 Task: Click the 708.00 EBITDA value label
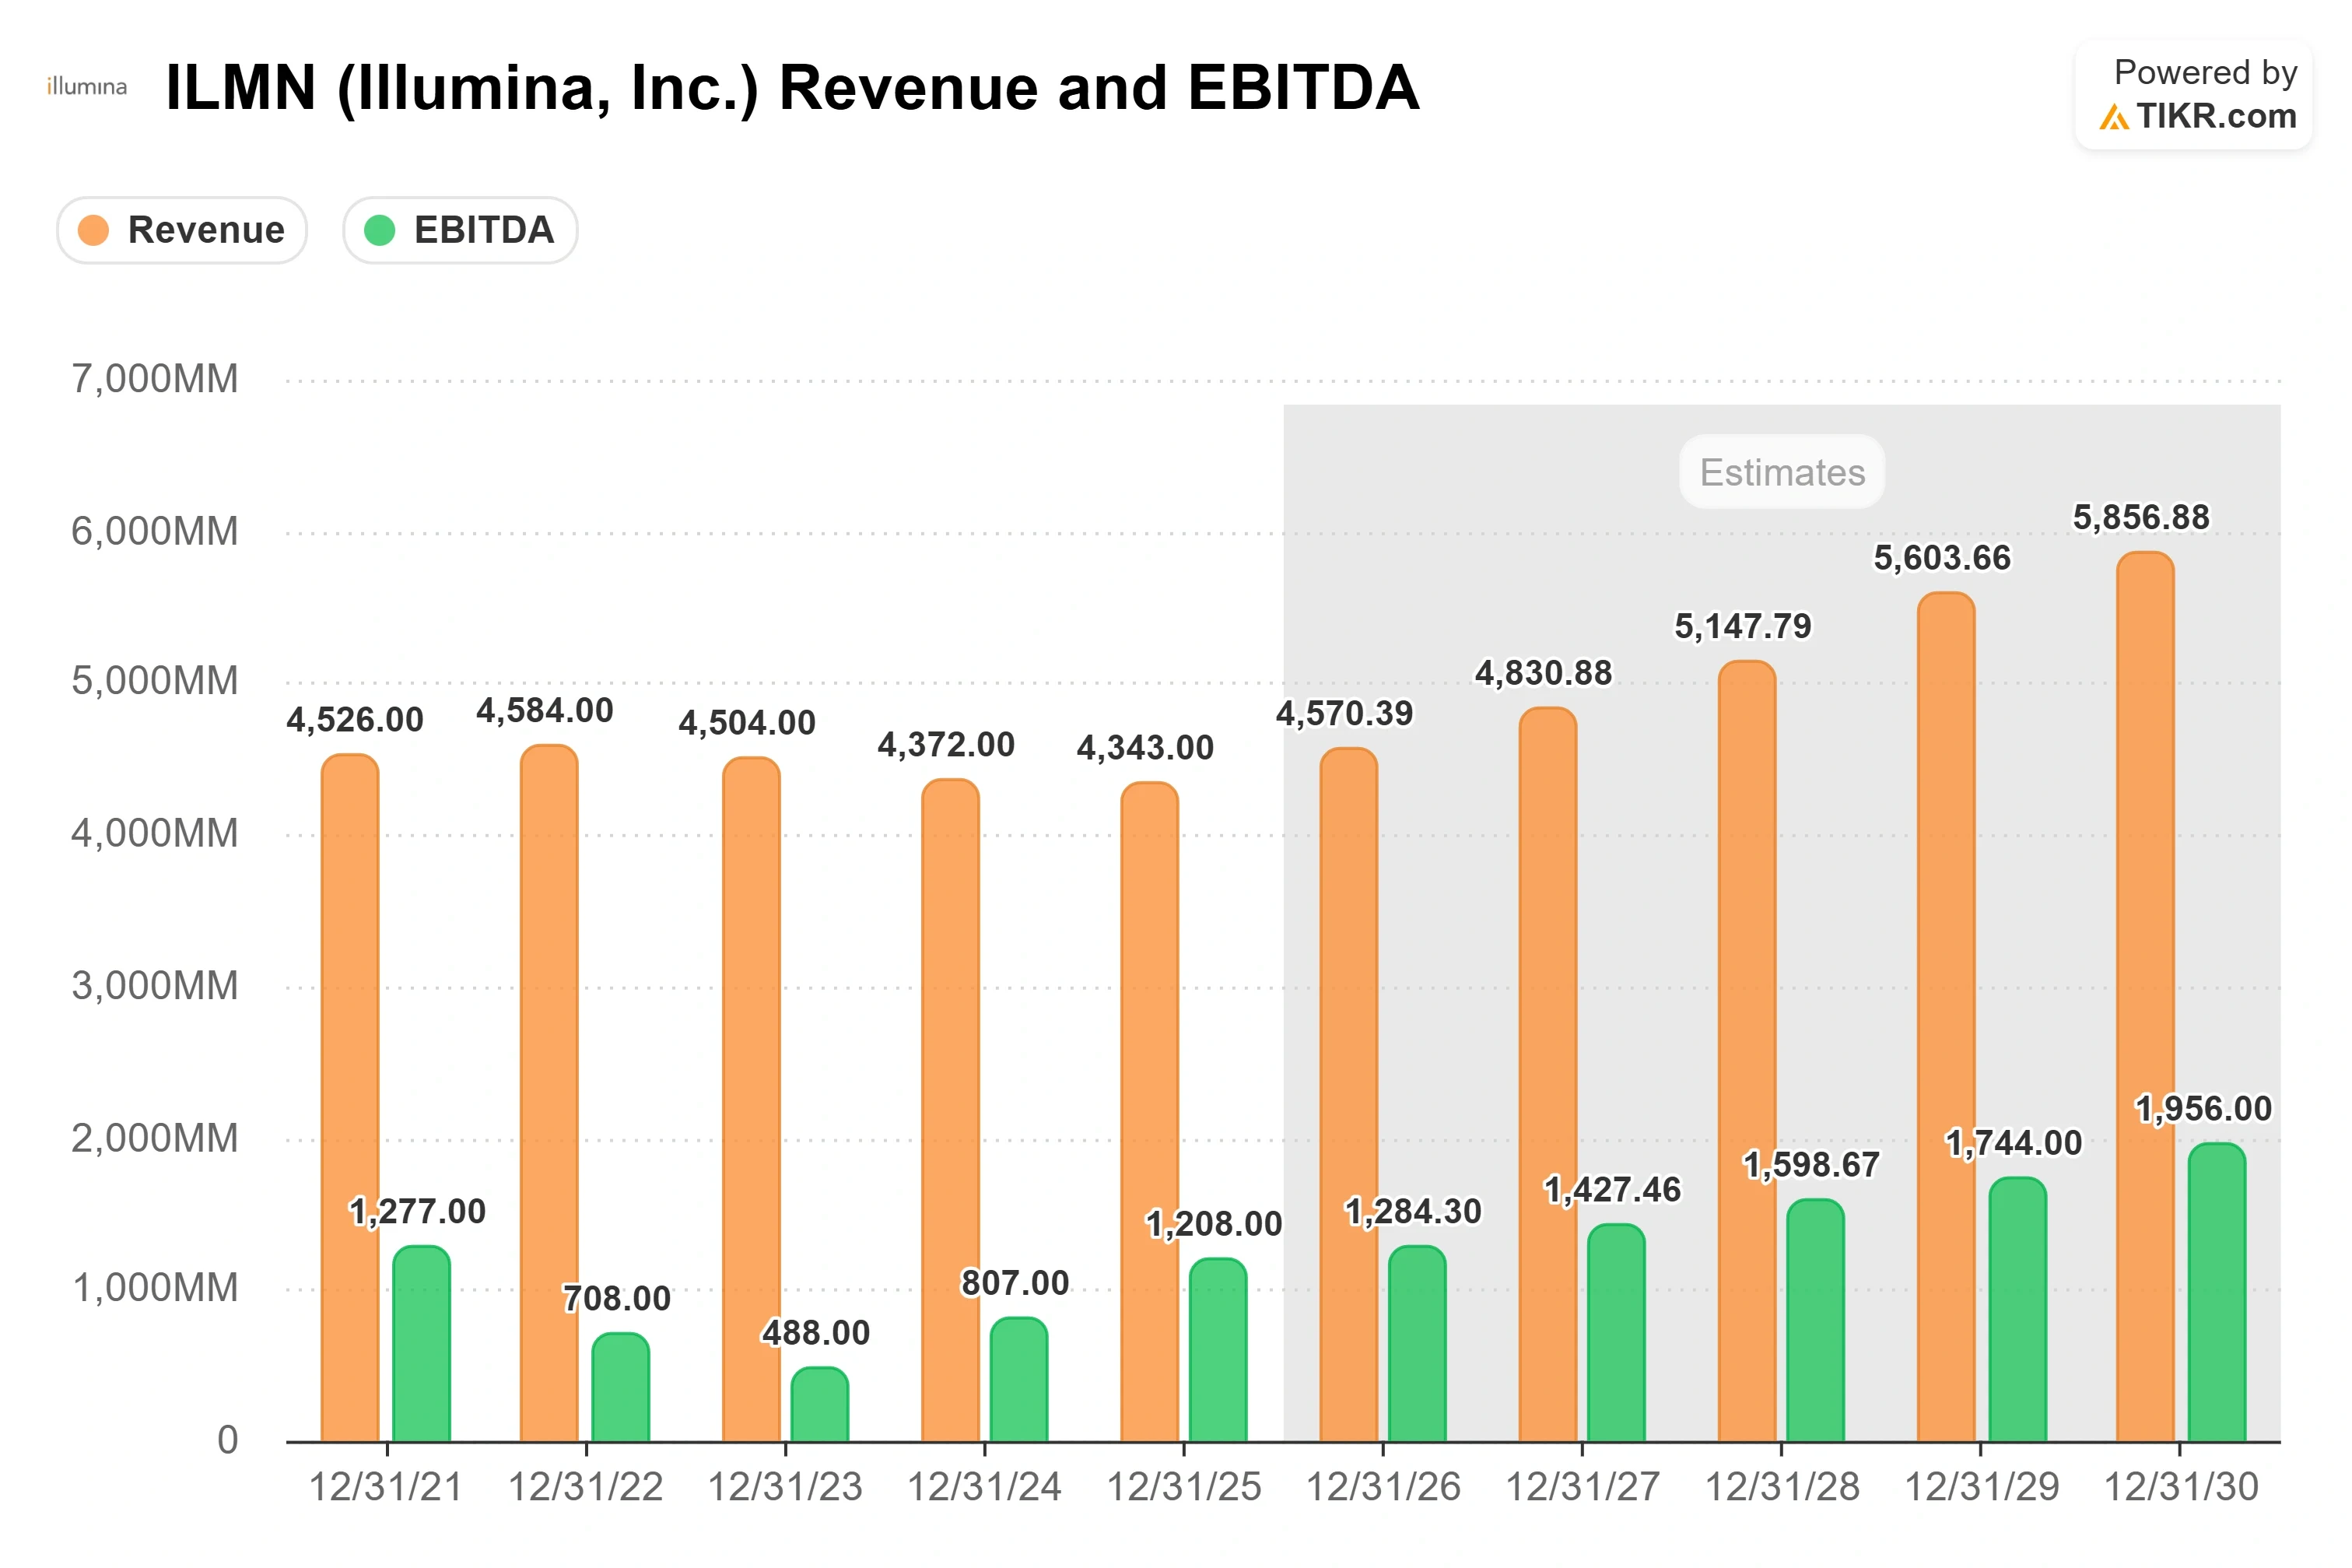617,1299
